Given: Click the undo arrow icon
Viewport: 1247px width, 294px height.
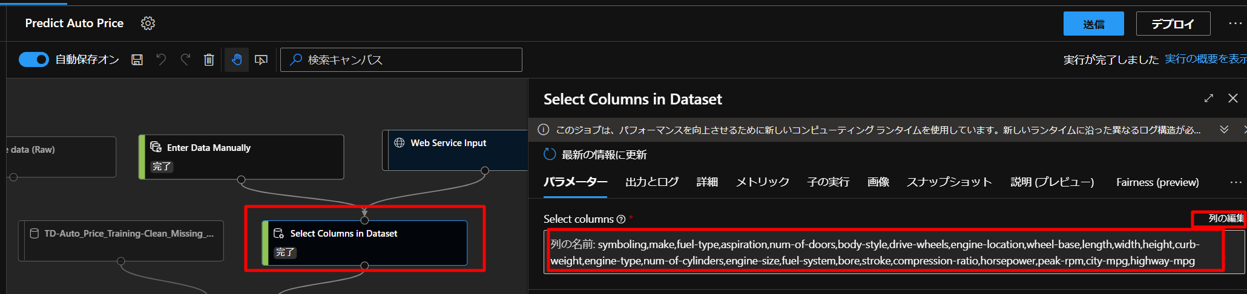Looking at the screenshot, I should click(161, 60).
